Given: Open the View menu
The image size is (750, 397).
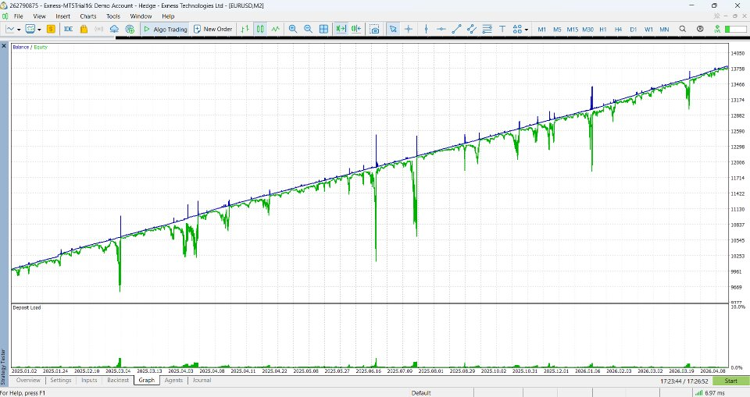Looking at the screenshot, I should point(39,16).
